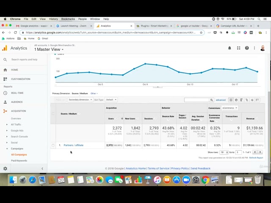Open the Analytics three-dot menu
Screen dimensions: 271x203
[x=254, y=48]
